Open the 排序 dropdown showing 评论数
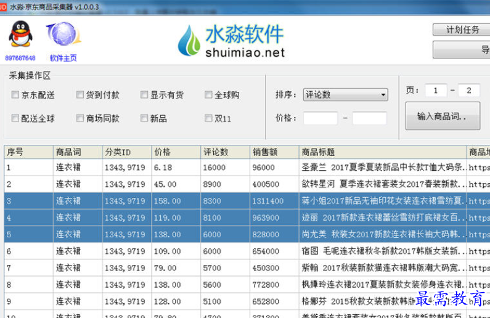Image resolution: width=490 pixels, height=318 pixels. coord(345,95)
